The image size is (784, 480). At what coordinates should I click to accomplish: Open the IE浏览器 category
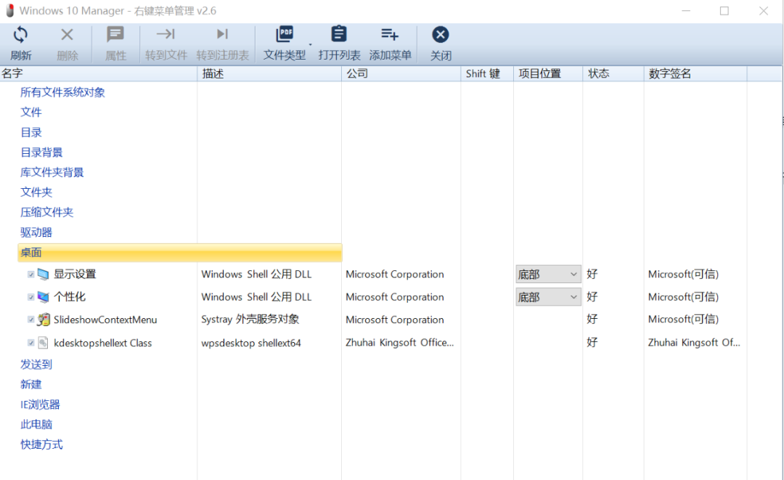40,404
